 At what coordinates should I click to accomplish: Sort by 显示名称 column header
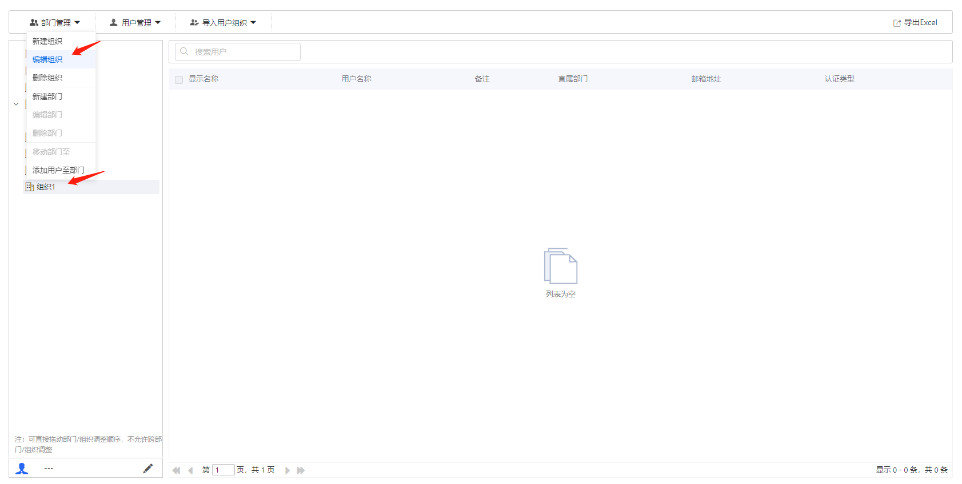203,79
